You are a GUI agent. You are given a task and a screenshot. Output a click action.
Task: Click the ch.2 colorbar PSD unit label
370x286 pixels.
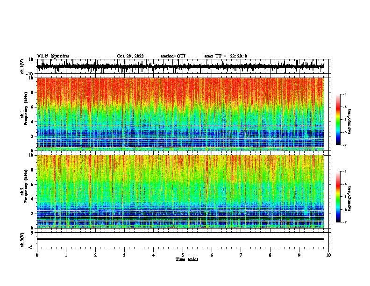pos(349,199)
